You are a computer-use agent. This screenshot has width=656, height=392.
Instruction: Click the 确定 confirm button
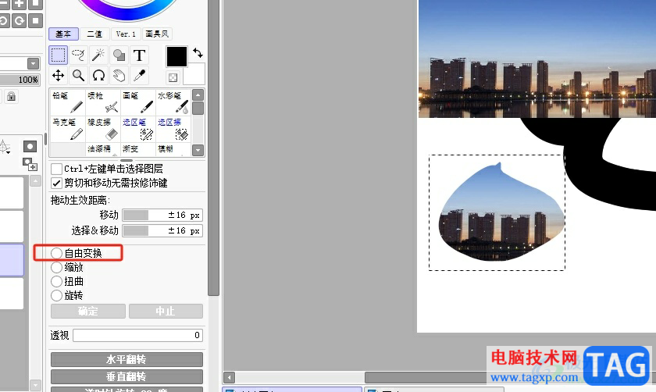tap(87, 312)
